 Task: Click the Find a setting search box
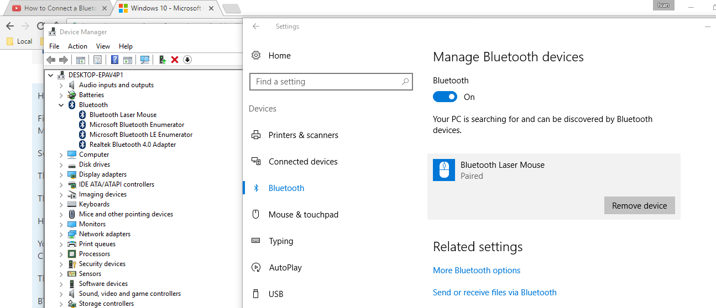pyautogui.click(x=331, y=82)
